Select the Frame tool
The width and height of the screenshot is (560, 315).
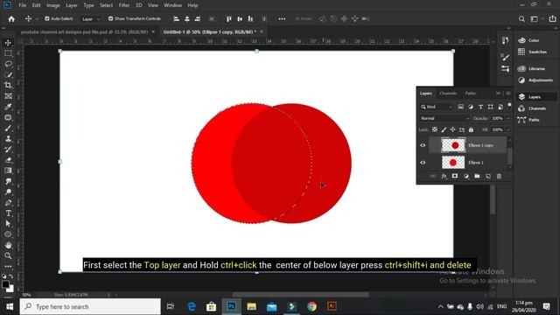(8, 96)
